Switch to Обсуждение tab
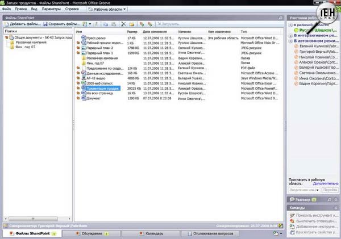The image size is (341, 239). 92,233
